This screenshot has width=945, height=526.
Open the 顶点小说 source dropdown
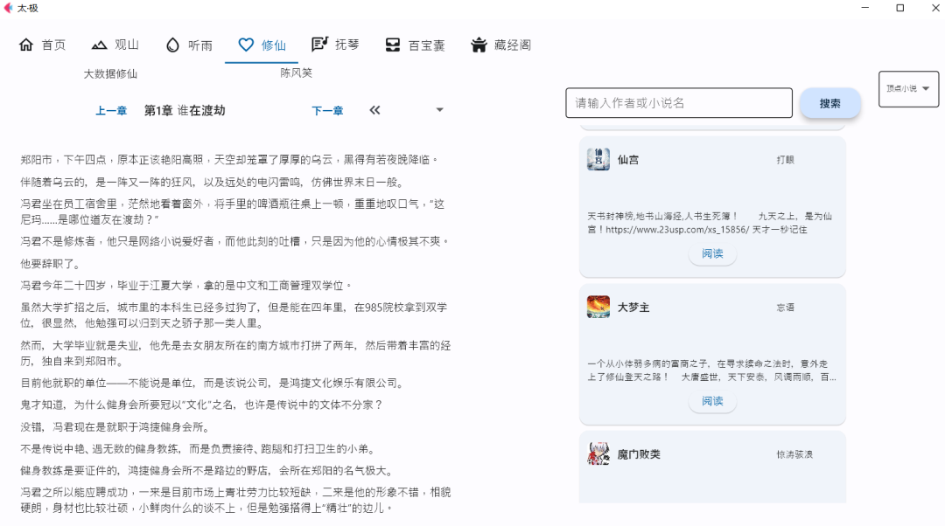(907, 88)
